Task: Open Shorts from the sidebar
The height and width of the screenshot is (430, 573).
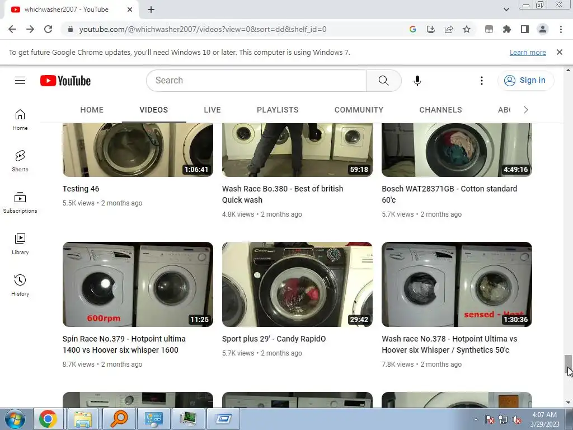Action: [20, 161]
